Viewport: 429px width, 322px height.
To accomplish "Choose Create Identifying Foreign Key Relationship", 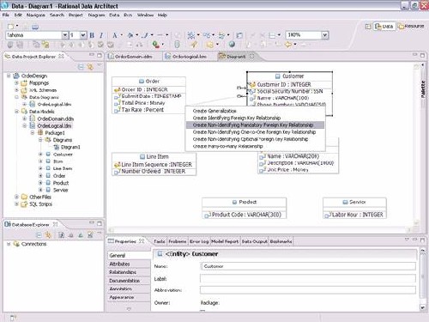I will click(237, 118).
